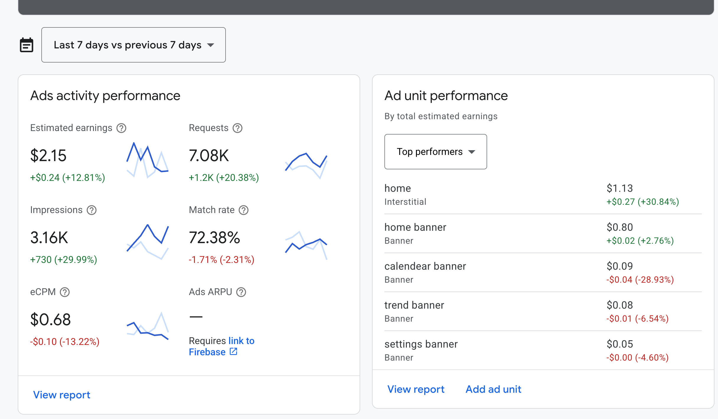Screen dimensions: 718x419
Task: Expand the Top performers dropdown
Action: [435, 152]
